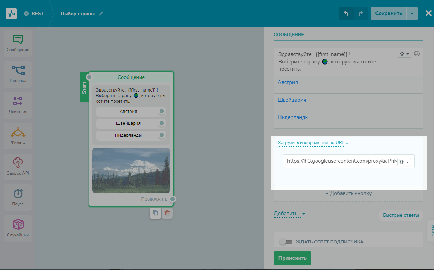Click the Применить button
Image resolution: width=434 pixels, height=270 pixels.
pos(292,258)
